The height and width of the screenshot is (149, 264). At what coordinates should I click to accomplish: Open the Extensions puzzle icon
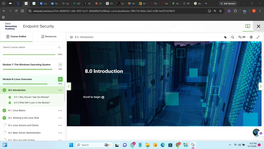tap(235, 11)
